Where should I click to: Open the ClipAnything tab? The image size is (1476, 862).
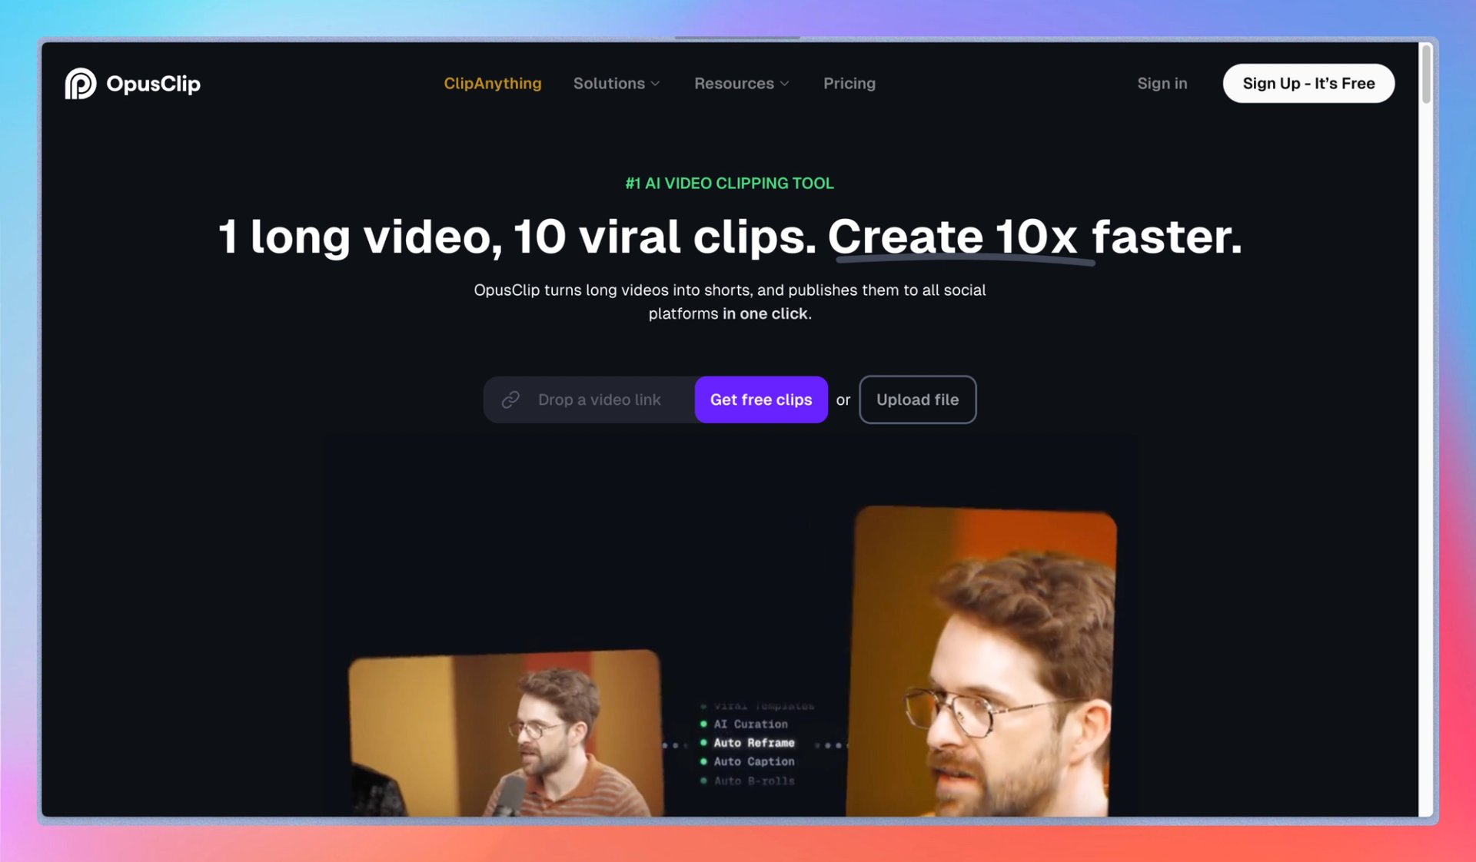pyautogui.click(x=493, y=82)
